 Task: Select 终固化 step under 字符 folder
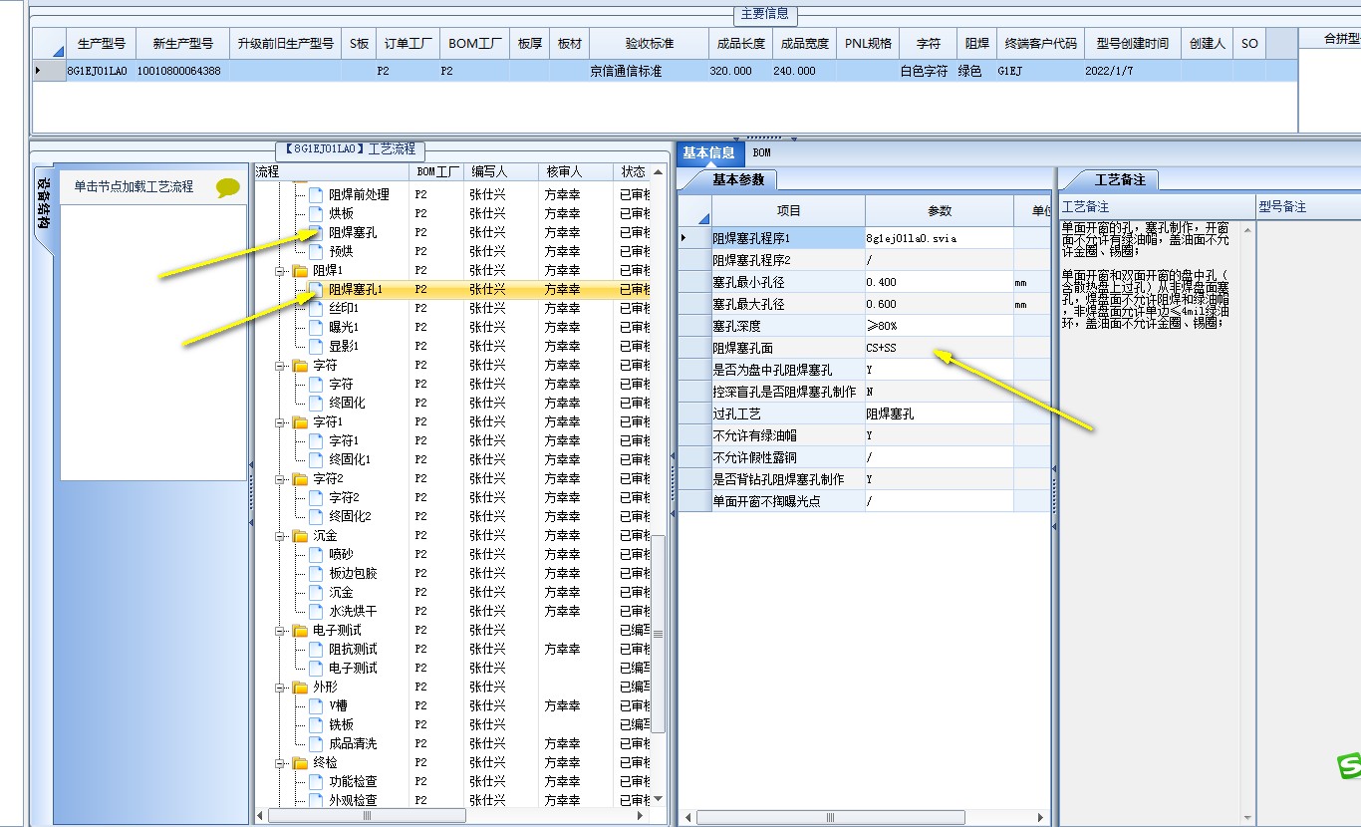point(347,403)
